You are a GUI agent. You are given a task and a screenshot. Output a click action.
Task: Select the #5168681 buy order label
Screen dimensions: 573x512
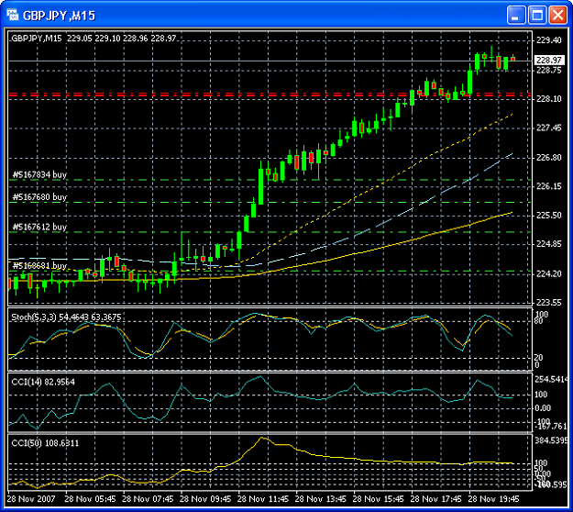pos(39,265)
